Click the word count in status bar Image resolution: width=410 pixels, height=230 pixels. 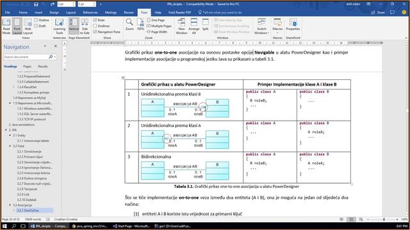33,219
